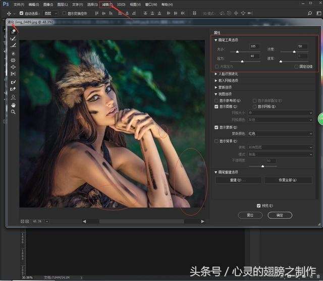This screenshot has height=281, width=323.
Task: Uncheck the 显示蒙版 checkbox
Action: tap(217, 127)
